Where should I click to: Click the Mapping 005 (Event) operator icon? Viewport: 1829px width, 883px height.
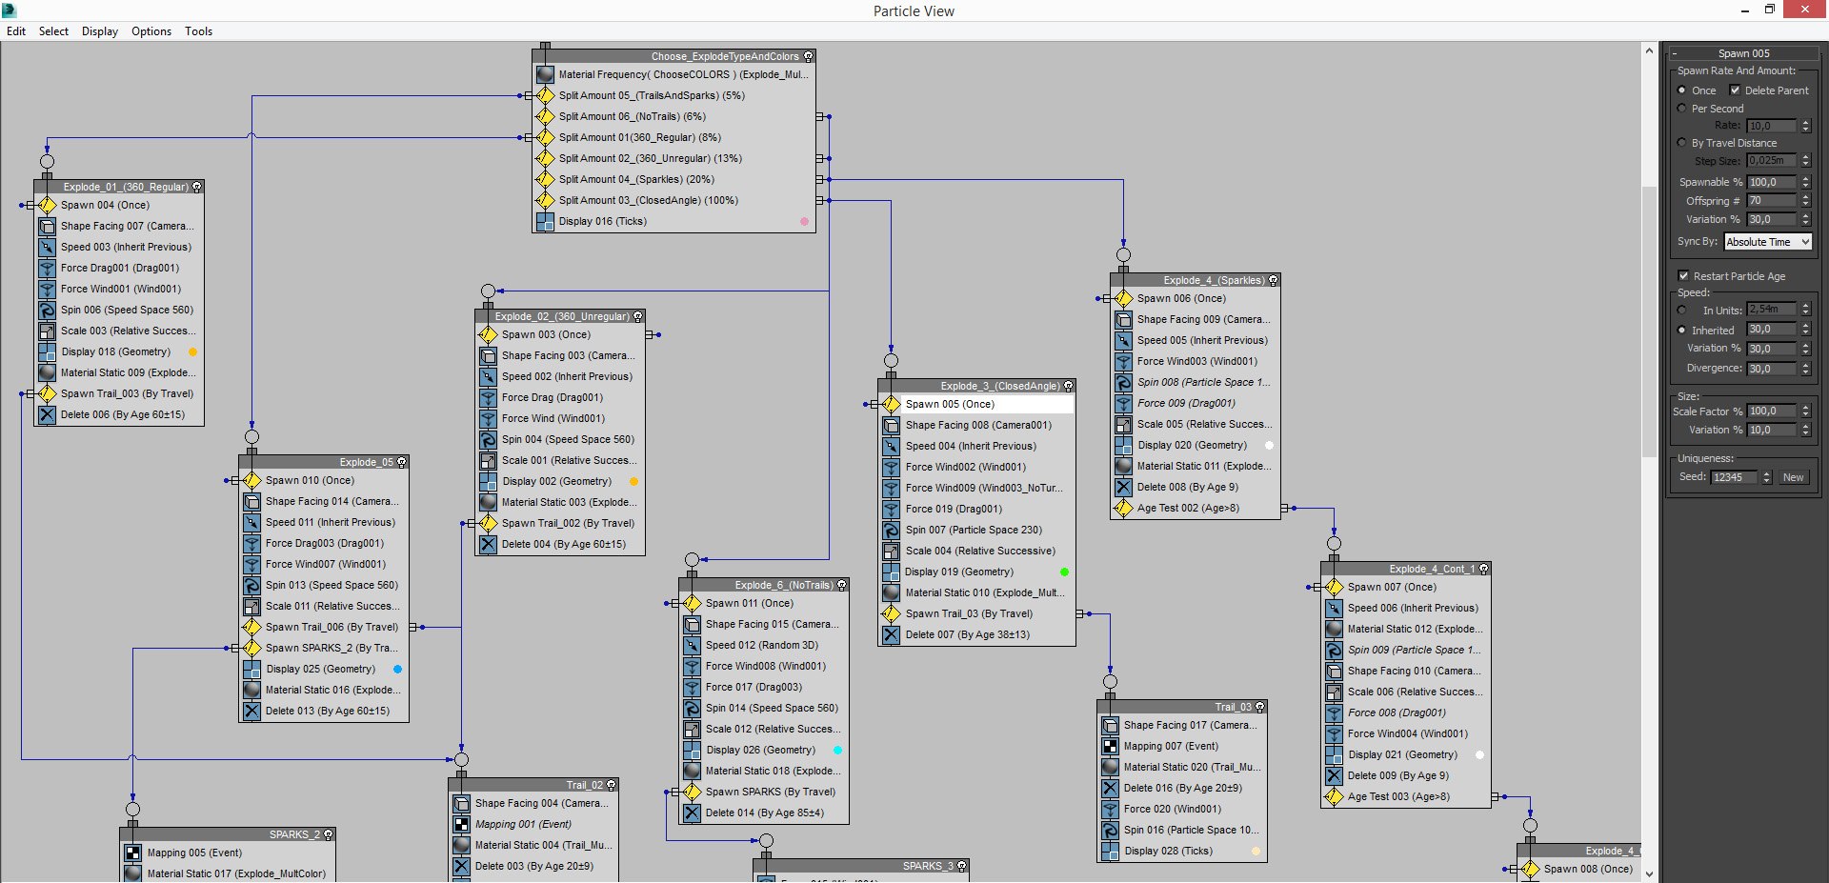(x=132, y=853)
